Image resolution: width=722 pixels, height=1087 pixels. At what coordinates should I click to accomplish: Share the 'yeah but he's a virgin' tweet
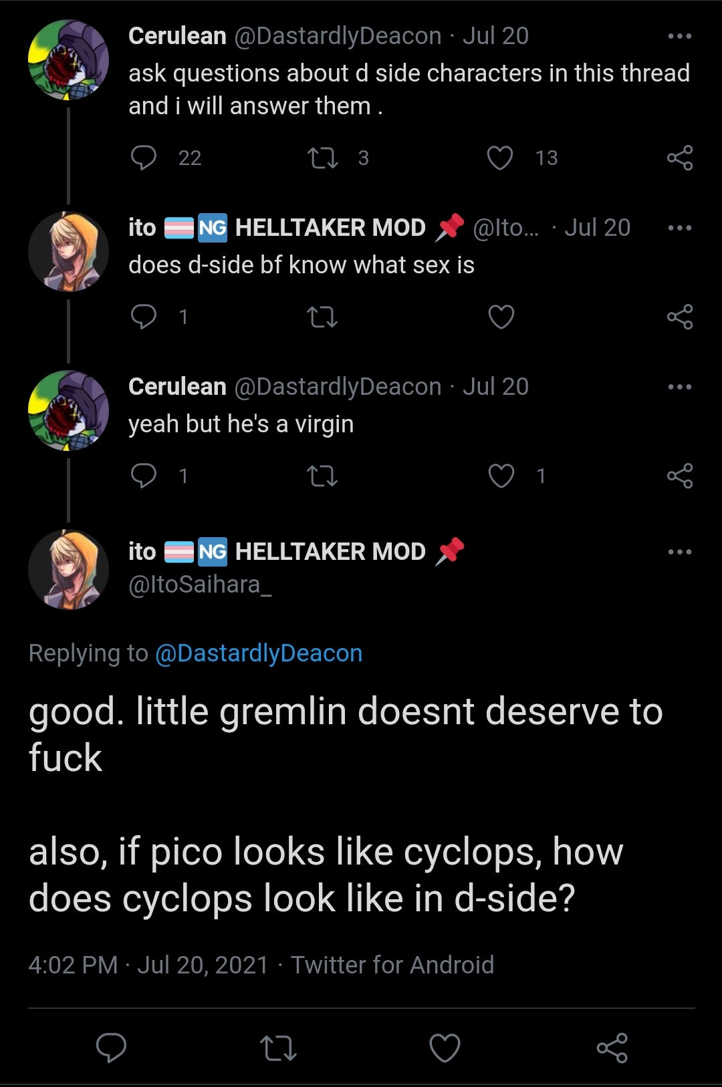(x=680, y=476)
